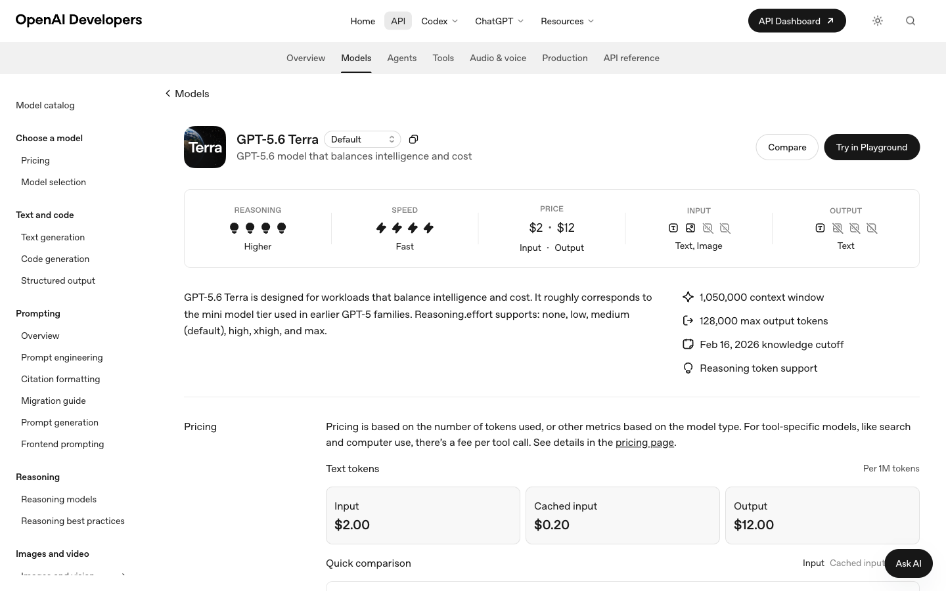Image resolution: width=946 pixels, height=591 pixels.
Task: Click the Cached input $0.20 price card
Action: [623, 515]
